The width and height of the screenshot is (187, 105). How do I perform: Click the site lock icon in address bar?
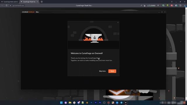11,6
